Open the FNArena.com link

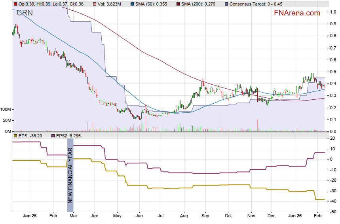click(297, 13)
